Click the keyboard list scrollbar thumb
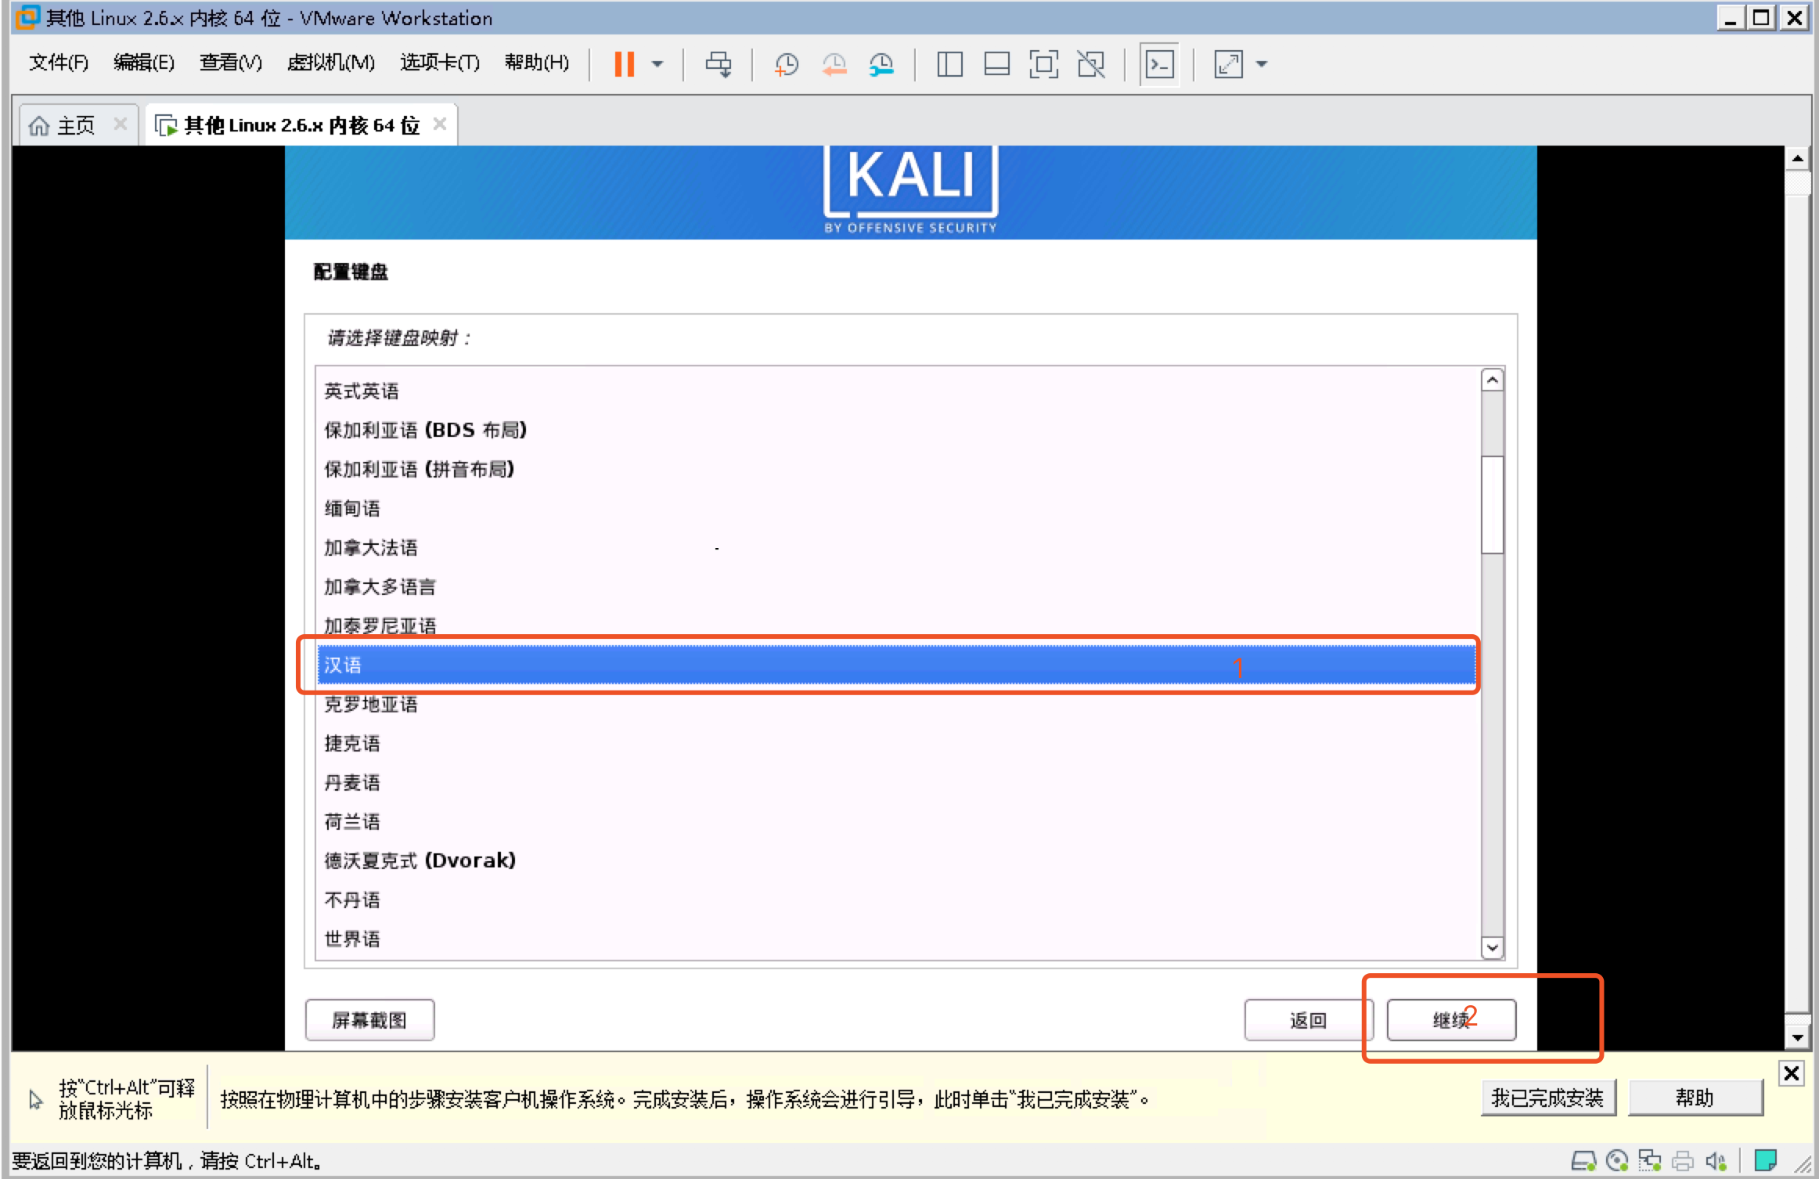 pos(1492,504)
